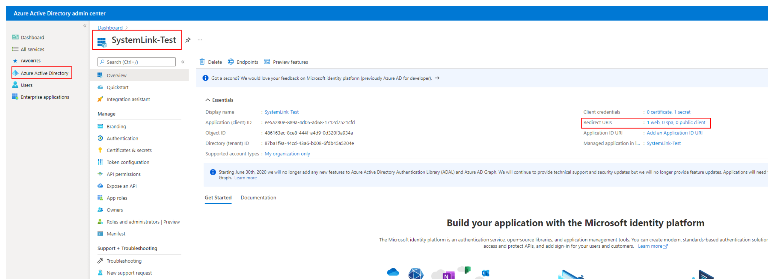Select the Get Started tab

click(218, 197)
